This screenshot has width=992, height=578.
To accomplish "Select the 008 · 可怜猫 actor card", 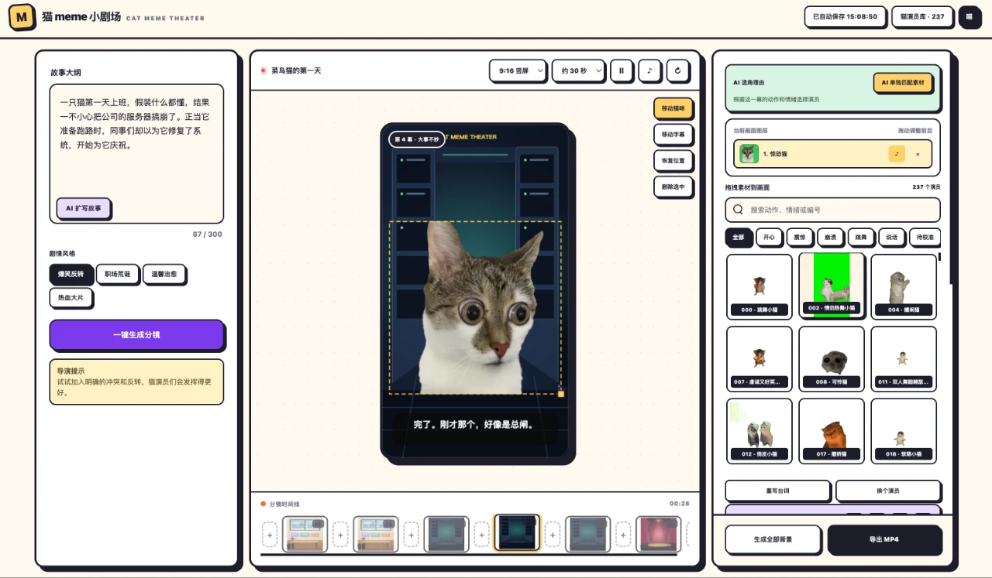I will 832,358.
